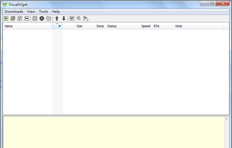
Task: Click the start download arrow icon
Action: point(35,19)
